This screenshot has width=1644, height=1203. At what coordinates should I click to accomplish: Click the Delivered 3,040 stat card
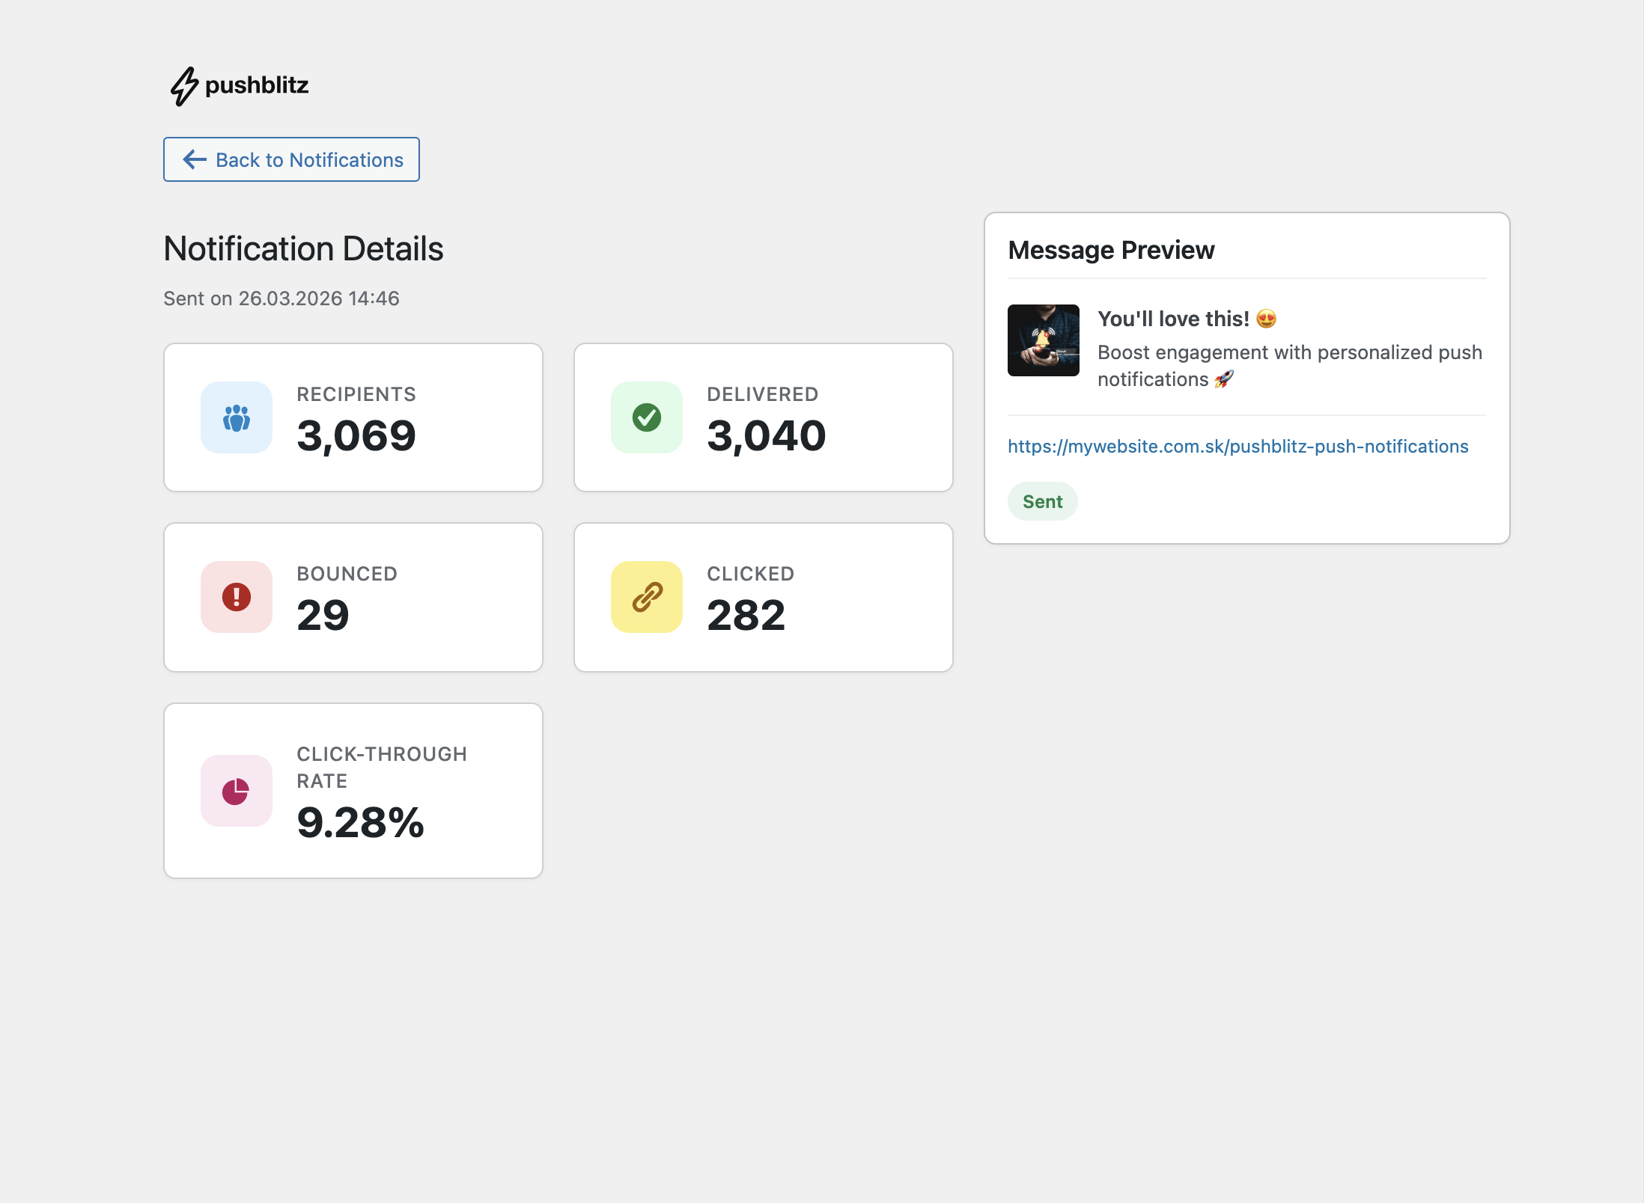coord(764,417)
